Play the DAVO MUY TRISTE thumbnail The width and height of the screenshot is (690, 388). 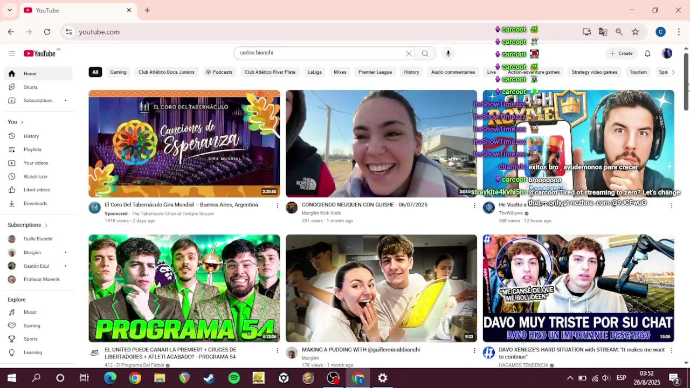(x=578, y=288)
